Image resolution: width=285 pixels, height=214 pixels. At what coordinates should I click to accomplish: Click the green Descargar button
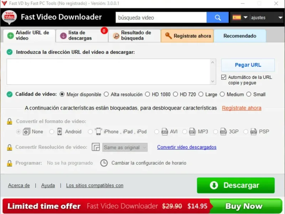236,185
